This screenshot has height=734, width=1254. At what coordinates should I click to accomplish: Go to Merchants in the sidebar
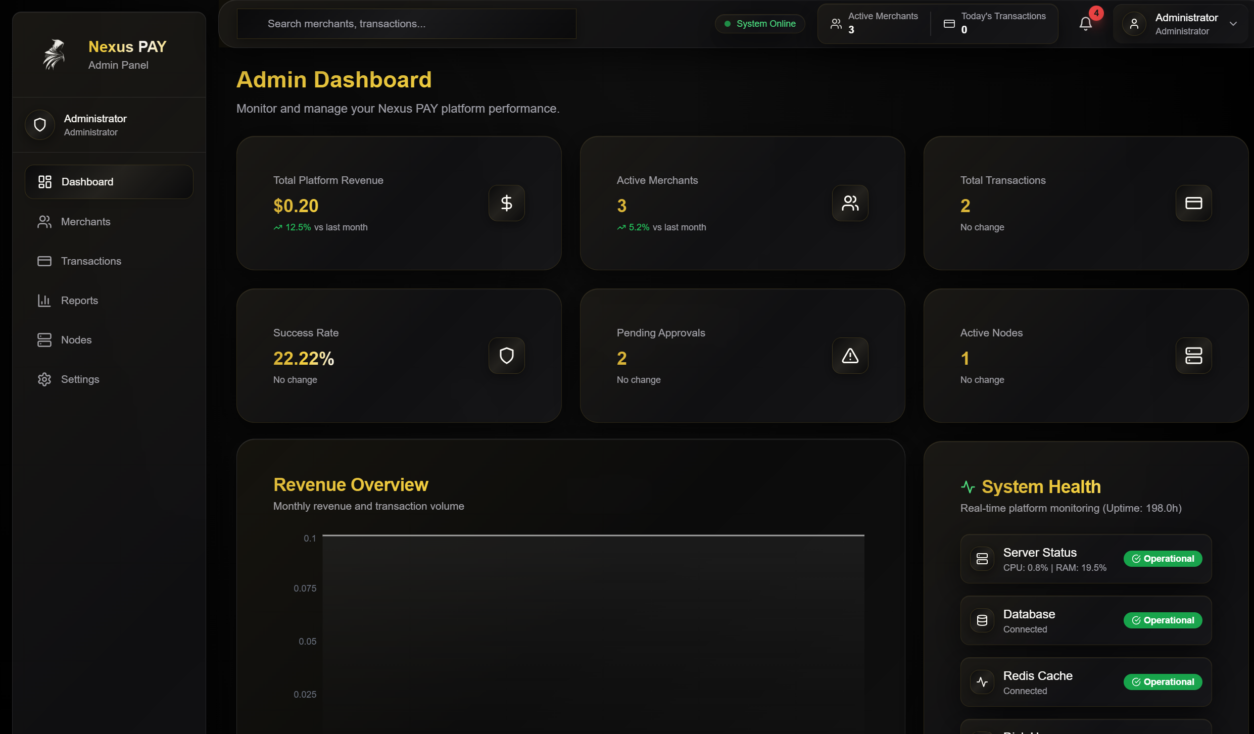[85, 222]
